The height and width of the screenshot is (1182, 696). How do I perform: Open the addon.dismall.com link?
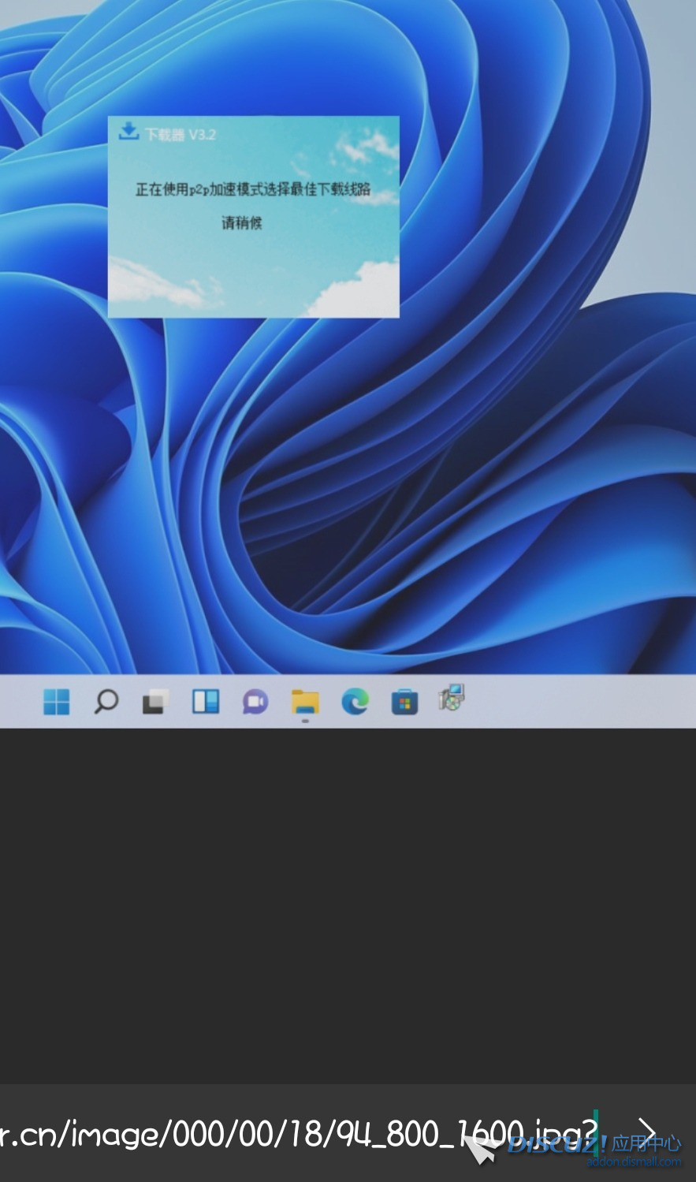[x=633, y=1162]
